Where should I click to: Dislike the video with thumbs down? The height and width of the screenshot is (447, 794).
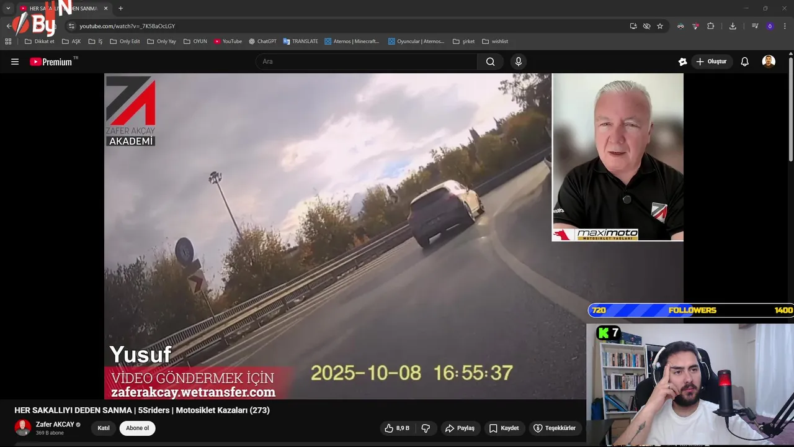(426, 428)
